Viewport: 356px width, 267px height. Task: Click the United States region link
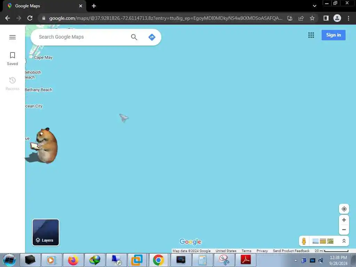[x=226, y=251]
